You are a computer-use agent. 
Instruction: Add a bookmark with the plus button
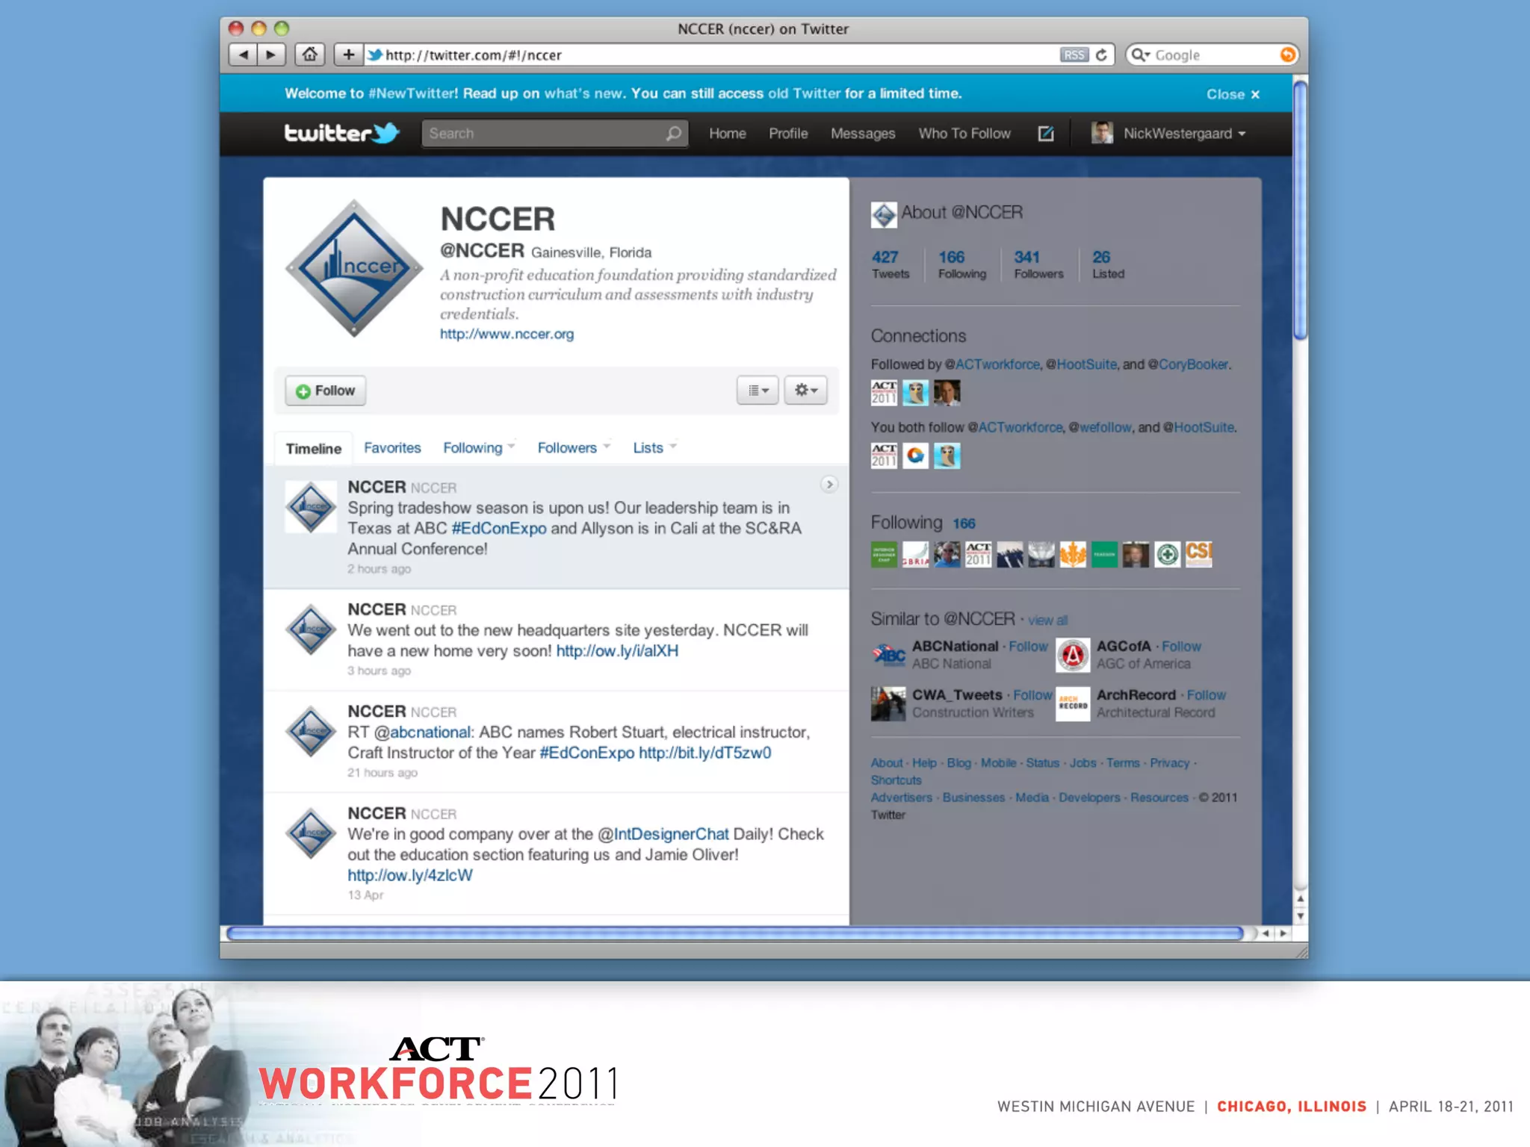point(348,55)
